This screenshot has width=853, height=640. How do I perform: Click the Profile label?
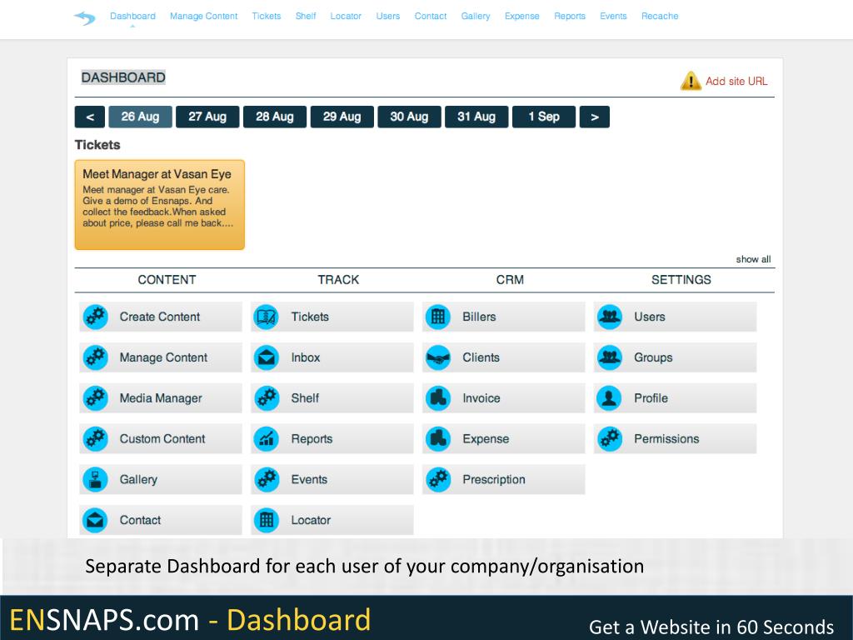651,398
